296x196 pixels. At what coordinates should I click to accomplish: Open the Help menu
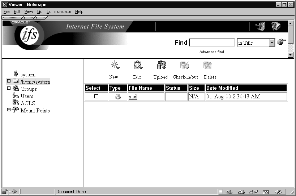[x=79, y=12]
